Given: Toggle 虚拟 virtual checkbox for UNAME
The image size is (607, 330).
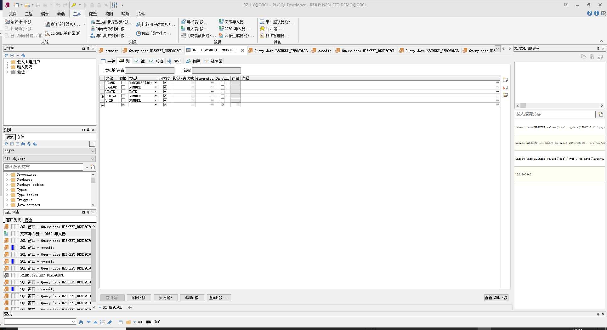Looking at the screenshot, I should 123,83.
